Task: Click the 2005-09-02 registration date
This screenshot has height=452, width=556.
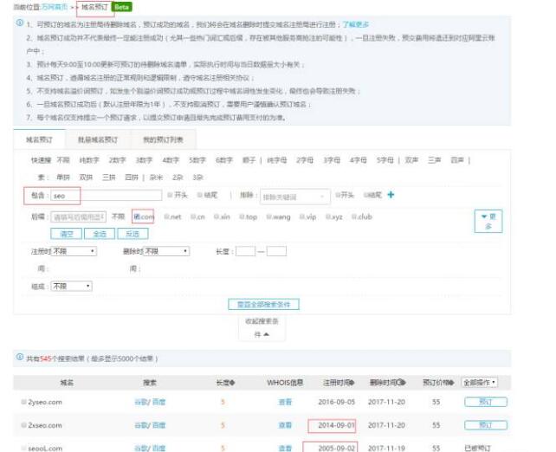Action: coord(337,448)
